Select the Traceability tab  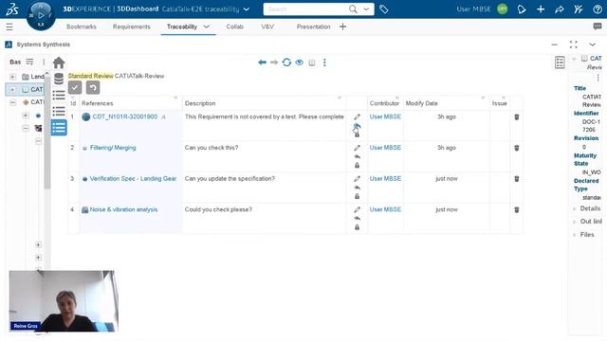point(182,27)
